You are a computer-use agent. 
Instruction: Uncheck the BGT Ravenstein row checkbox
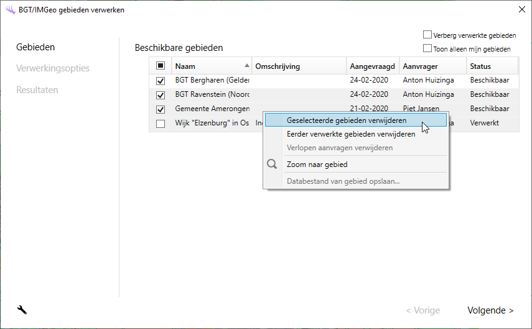click(161, 95)
